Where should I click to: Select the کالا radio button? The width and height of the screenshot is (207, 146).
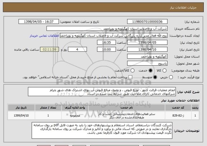point(164,71)
